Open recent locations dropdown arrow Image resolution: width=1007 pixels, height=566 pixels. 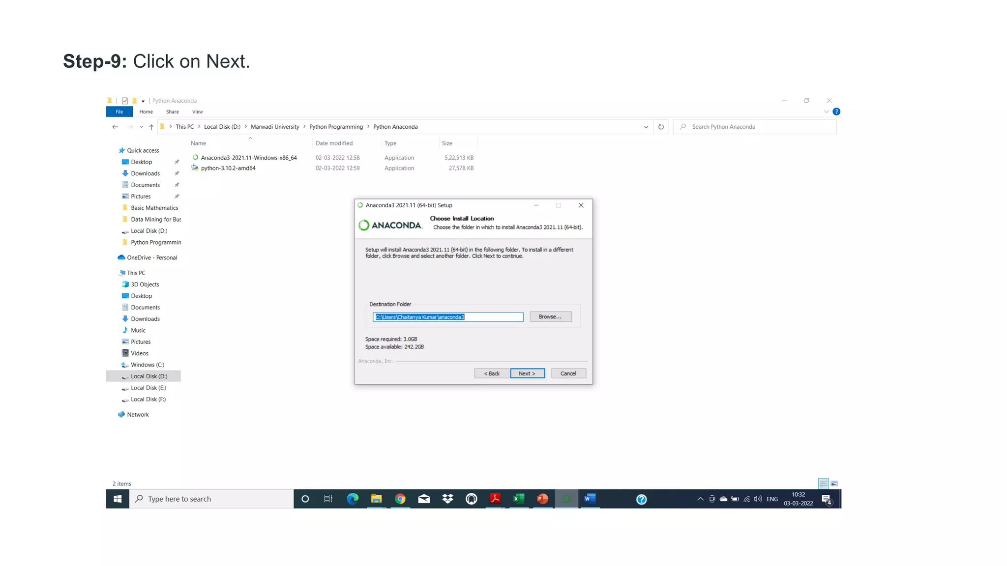coord(141,127)
